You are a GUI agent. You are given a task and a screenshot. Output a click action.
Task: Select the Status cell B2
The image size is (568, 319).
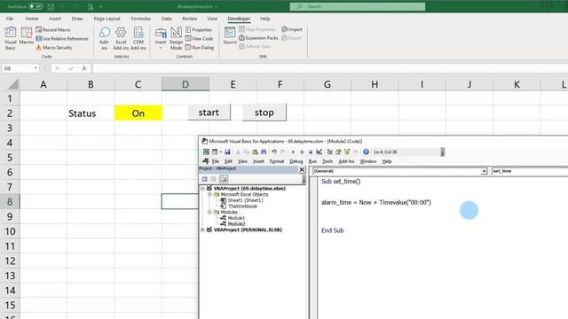[x=91, y=113]
